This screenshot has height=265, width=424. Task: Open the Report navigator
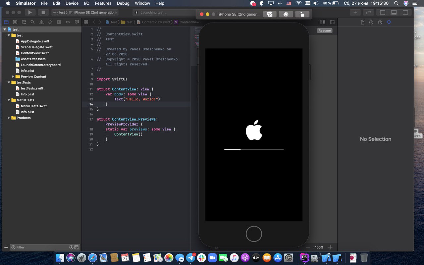pyautogui.click(x=77, y=22)
